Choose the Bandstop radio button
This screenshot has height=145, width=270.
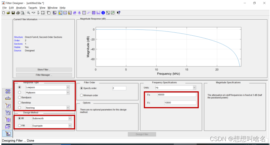click(20, 102)
